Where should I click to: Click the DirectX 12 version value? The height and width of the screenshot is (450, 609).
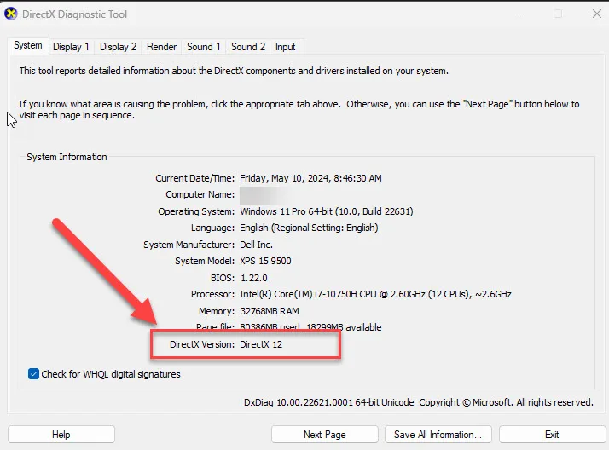261,344
